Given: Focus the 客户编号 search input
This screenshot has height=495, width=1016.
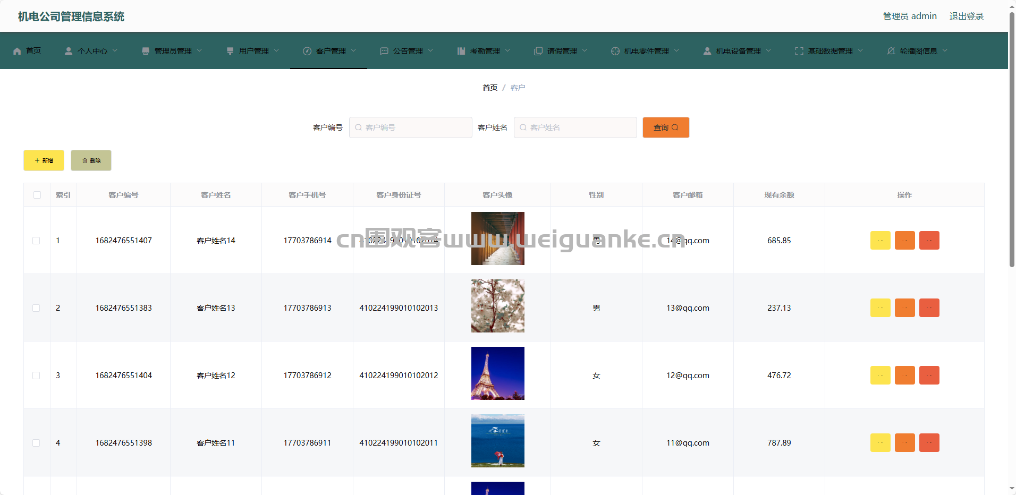Looking at the screenshot, I should pyautogui.click(x=410, y=127).
